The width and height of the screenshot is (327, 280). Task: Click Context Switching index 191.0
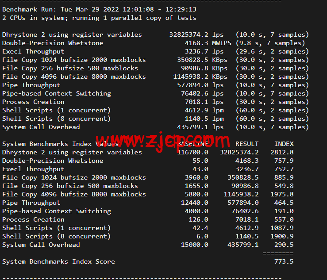click(284, 211)
